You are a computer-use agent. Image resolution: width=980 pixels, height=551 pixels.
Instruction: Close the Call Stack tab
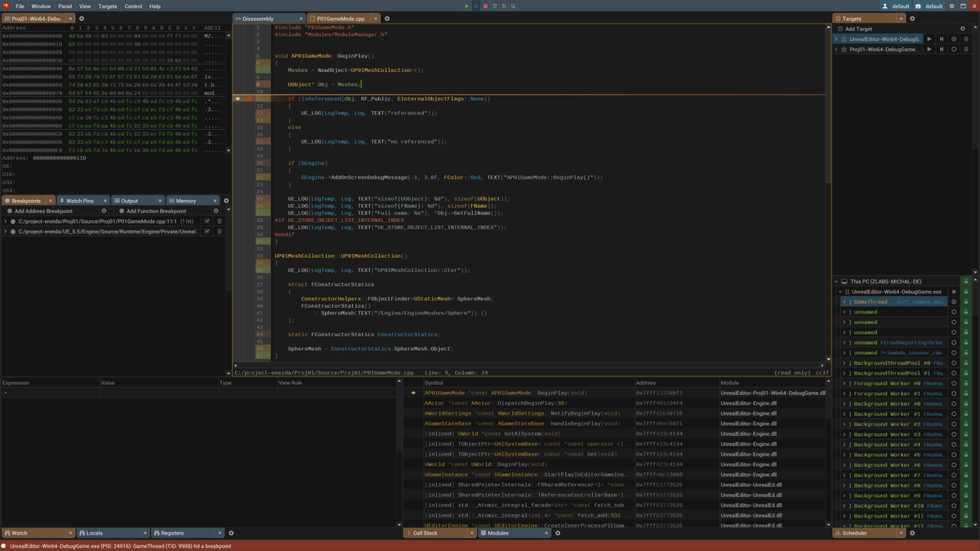tap(472, 533)
